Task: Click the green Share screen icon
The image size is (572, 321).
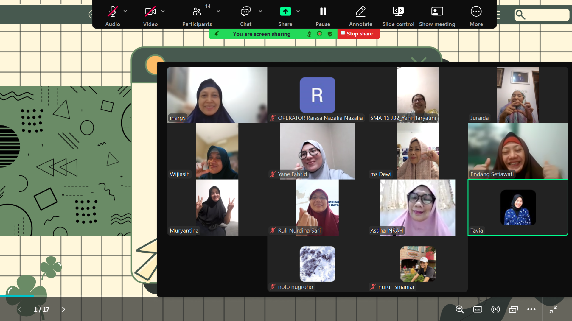Action: pyautogui.click(x=285, y=12)
